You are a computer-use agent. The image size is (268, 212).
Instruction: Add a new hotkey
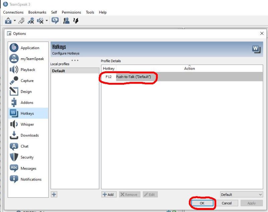[x=109, y=194]
